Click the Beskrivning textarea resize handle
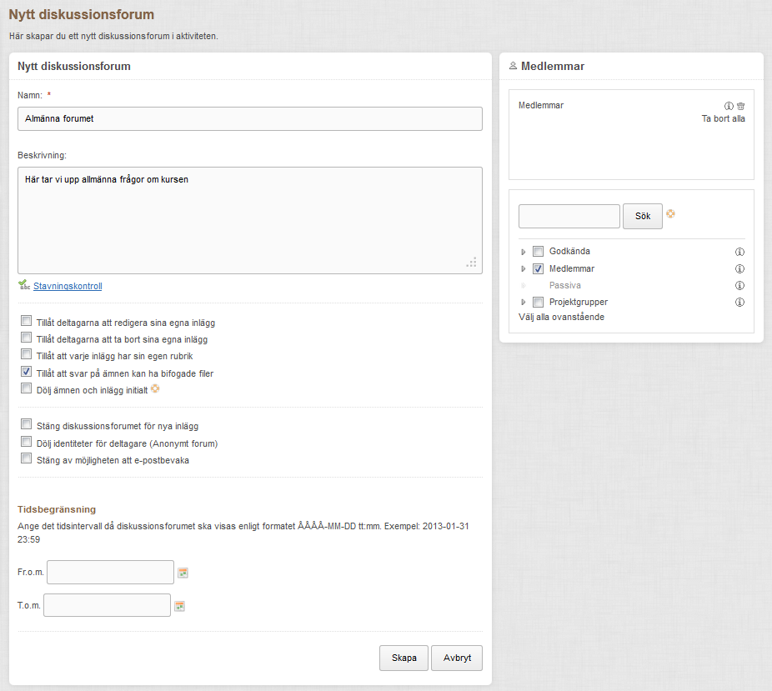This screenshot has width=772, height=691. click(x=471, y=263)
